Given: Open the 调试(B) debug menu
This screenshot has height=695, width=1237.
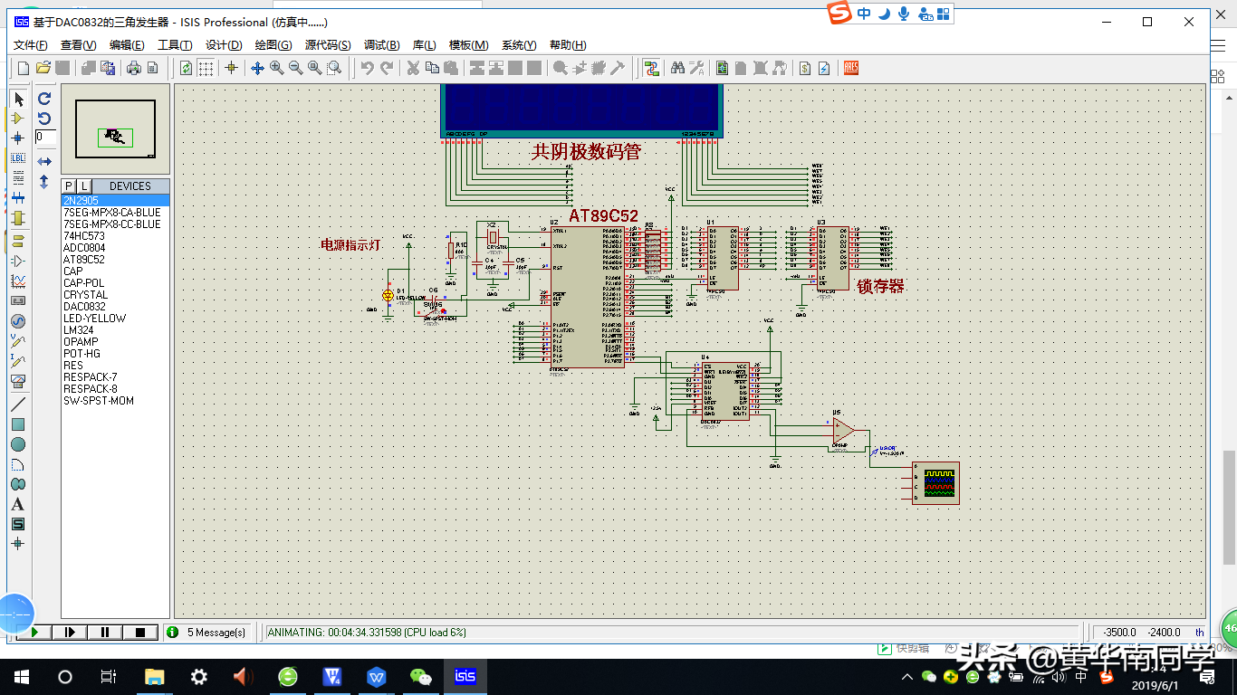Looking at the screenshot, I should point(381,45).
